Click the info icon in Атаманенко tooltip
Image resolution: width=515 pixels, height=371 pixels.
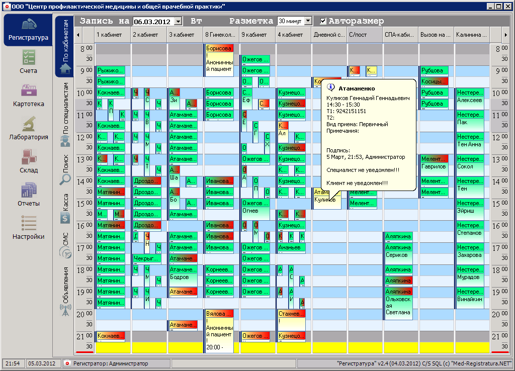(331, 87)
